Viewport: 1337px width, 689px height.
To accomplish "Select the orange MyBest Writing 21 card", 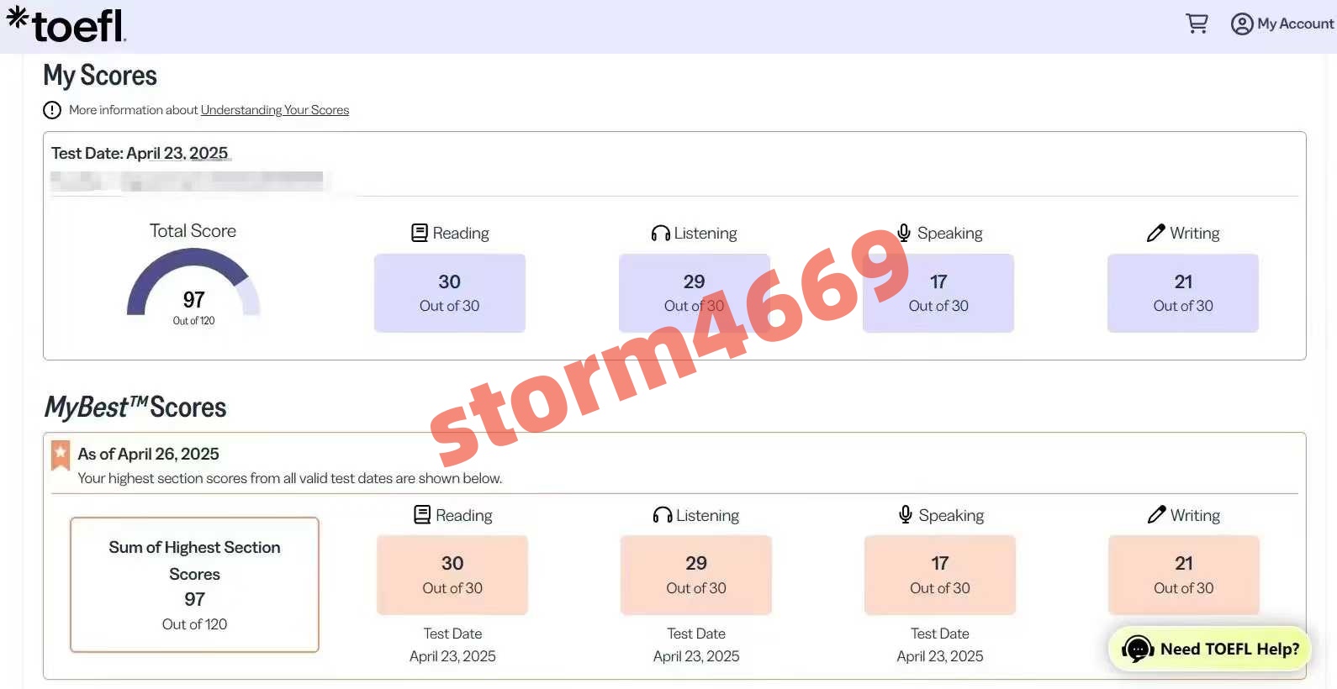I will [x=1184, y=575].
